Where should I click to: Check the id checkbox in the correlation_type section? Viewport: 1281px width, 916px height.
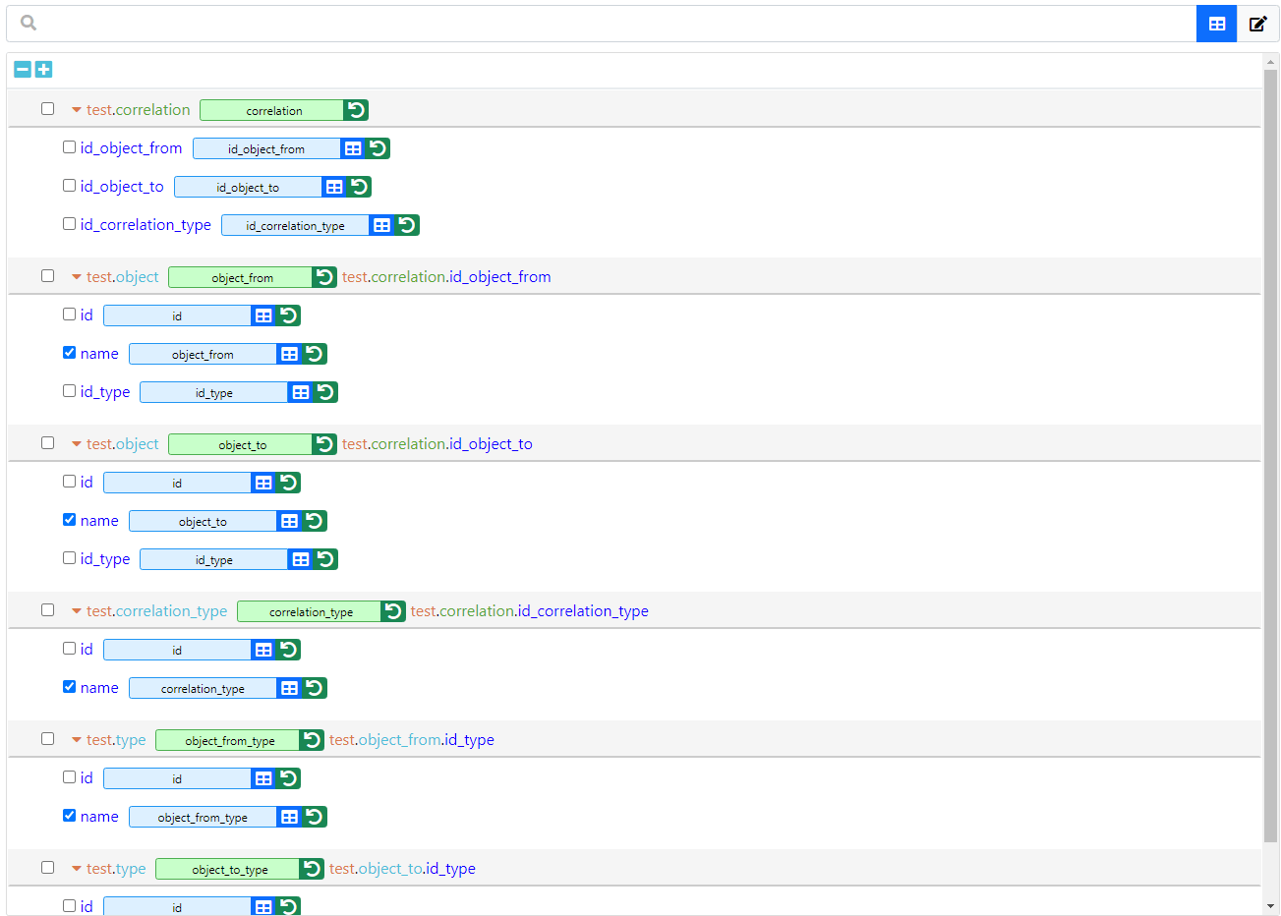69,649
